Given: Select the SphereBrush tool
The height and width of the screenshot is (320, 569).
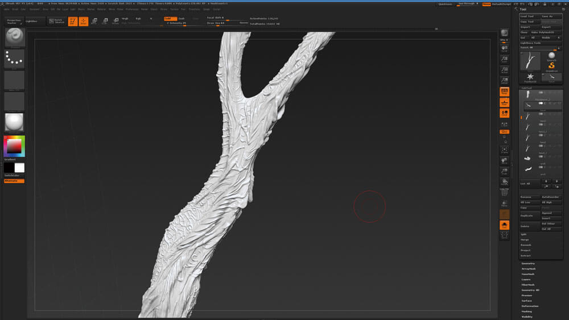Looking at the screenshot, I should pyautogui.click(x=551, y=56).
